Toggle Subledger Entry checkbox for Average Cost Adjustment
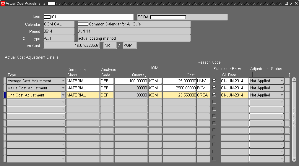The width and height of the screenshot is (299, 166). pyautogui.click(x=214, y=80)
